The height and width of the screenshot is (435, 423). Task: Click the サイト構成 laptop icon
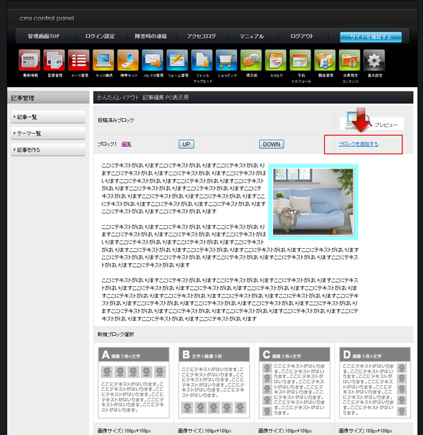[103, 61]
